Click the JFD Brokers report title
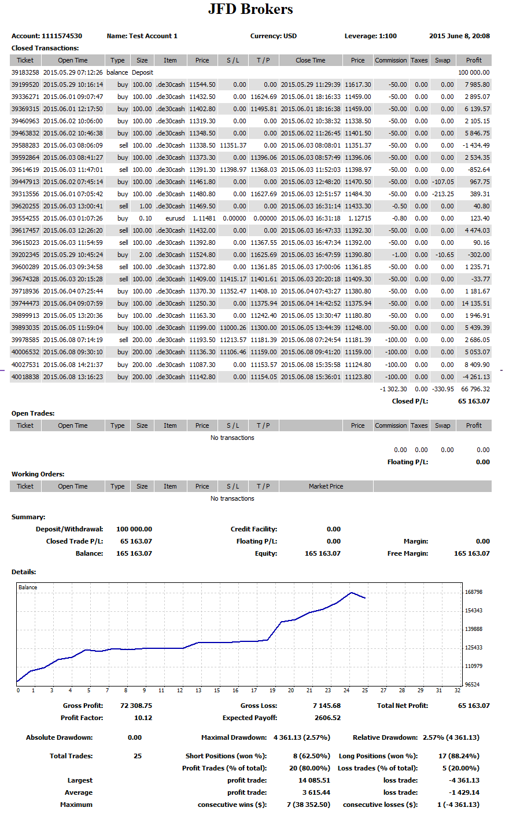 [x=250, y=9]
